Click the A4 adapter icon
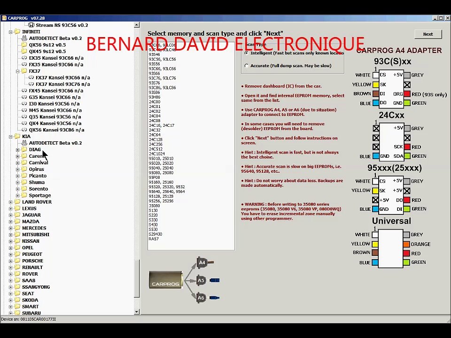 click(202, 262)
